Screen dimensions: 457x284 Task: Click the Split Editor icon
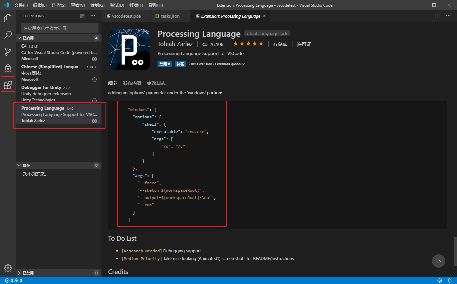coord(438,15)
